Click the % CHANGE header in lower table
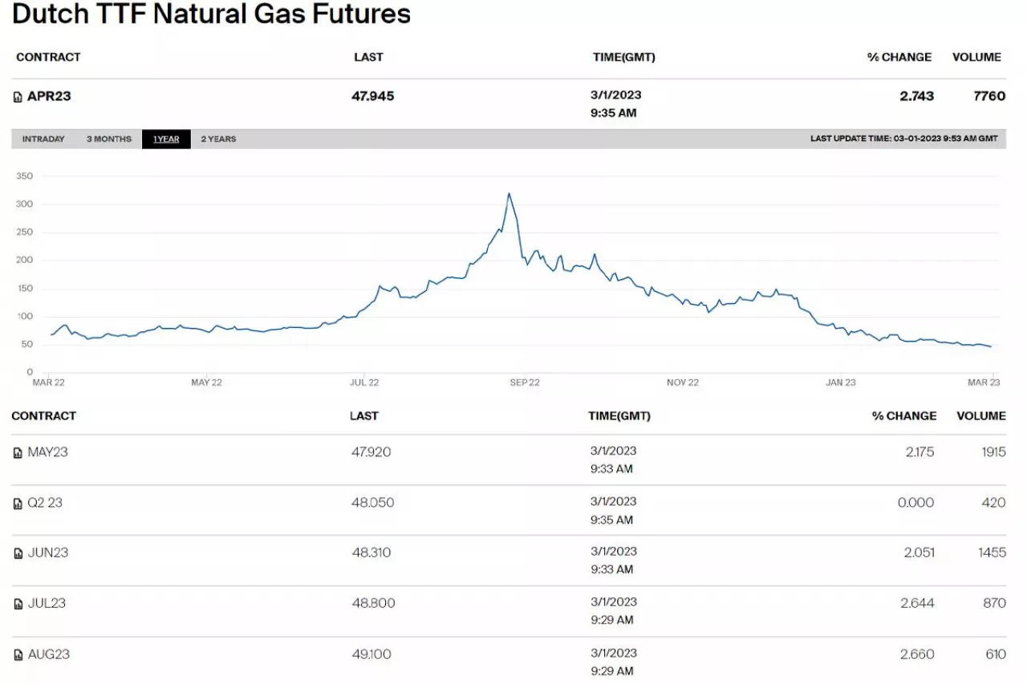The width and height of the screenshot is (1027, 684). (x=904, y=416)
